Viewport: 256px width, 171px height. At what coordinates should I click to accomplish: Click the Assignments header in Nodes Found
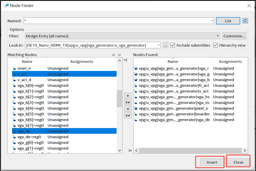tap(230, 61)
